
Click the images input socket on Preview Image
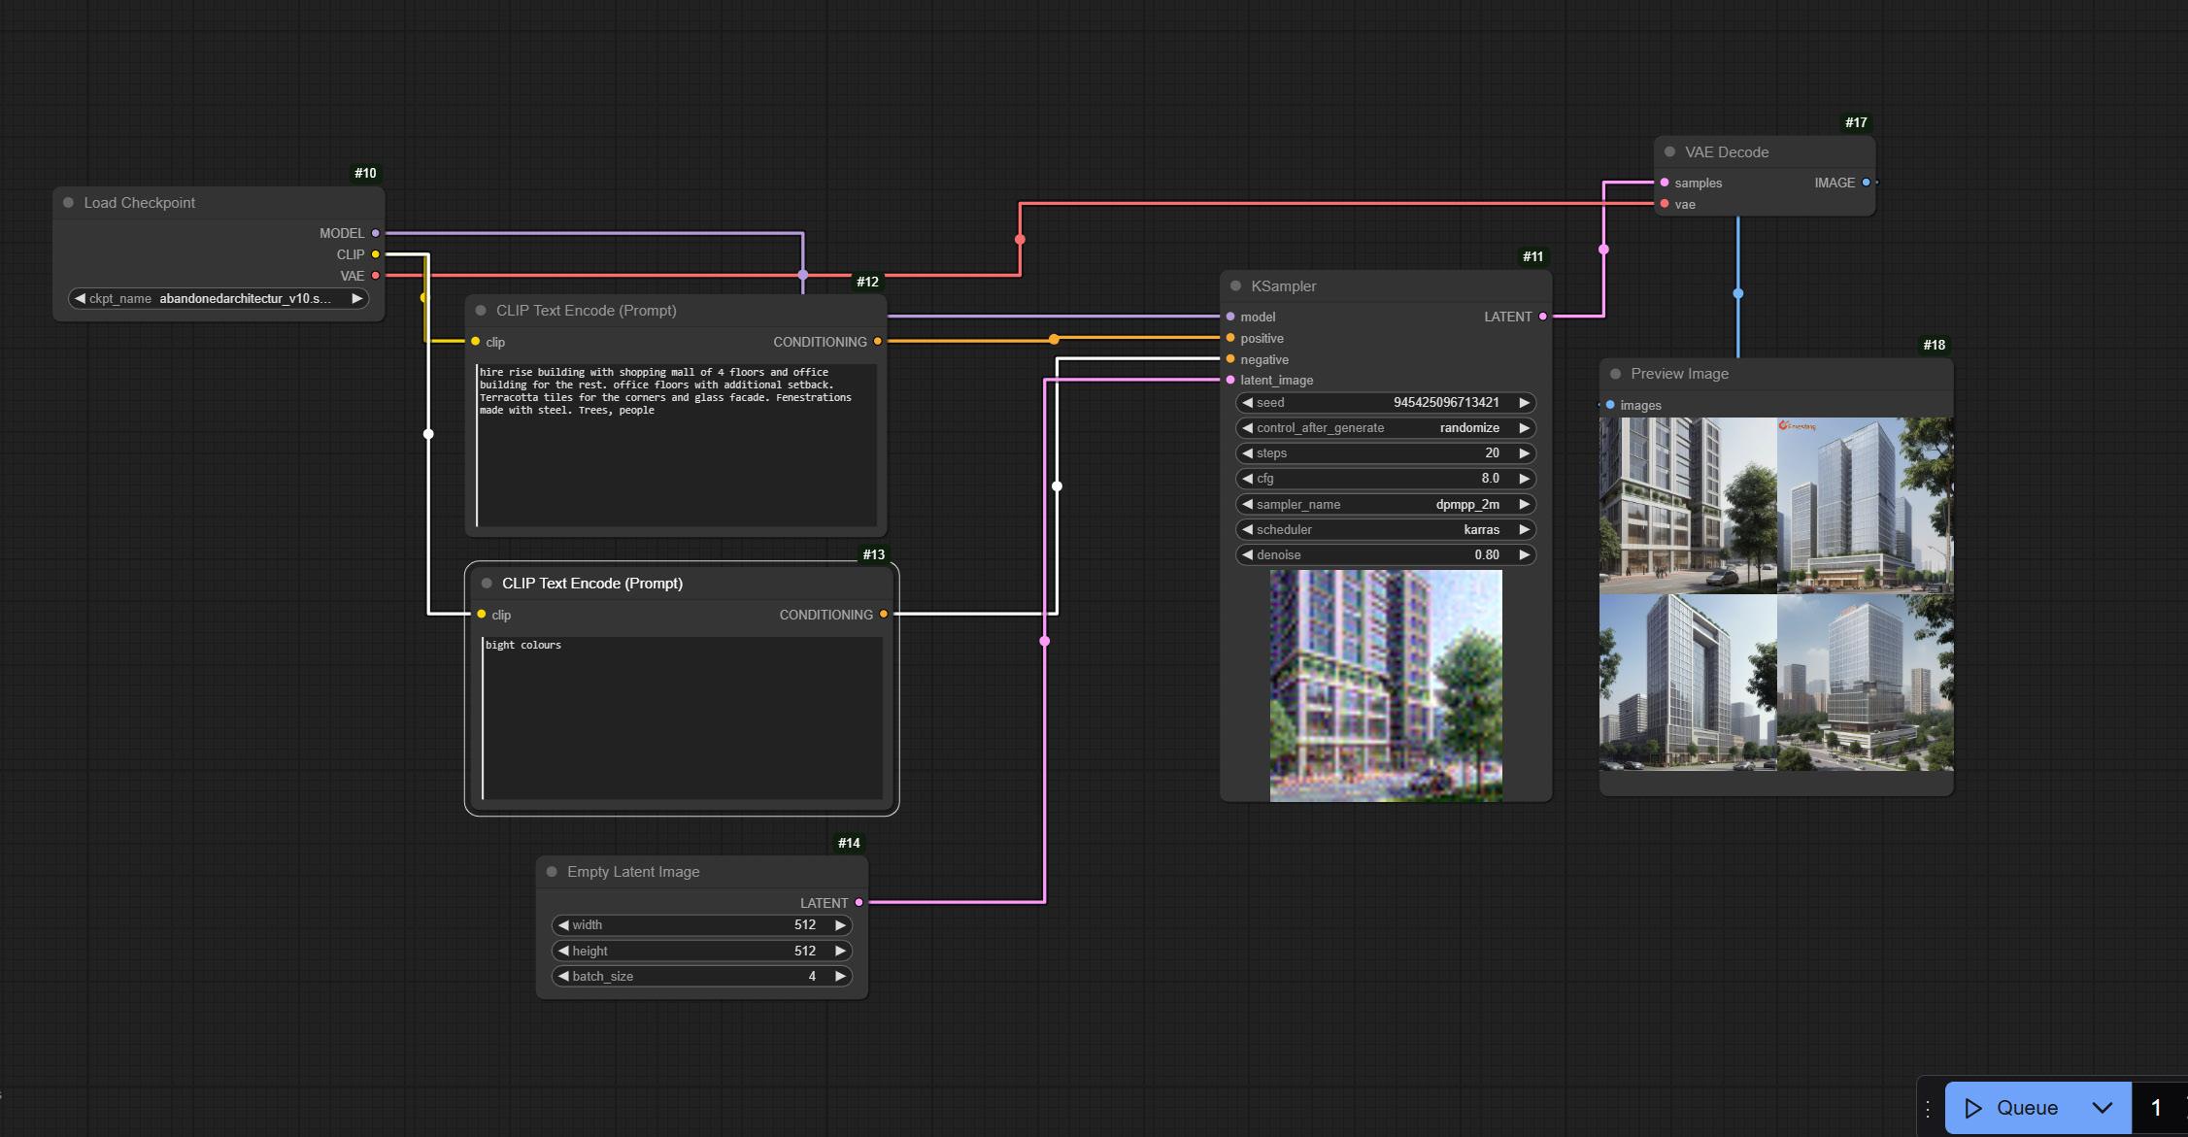click(x=1610, y=405)
